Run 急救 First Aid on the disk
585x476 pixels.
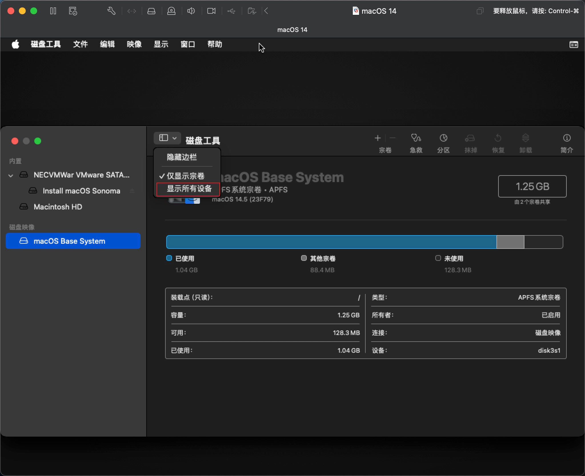416,144
